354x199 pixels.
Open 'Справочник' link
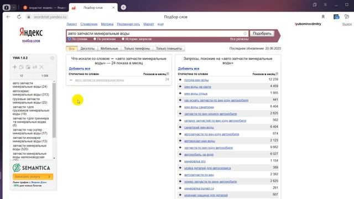(88, 24)
